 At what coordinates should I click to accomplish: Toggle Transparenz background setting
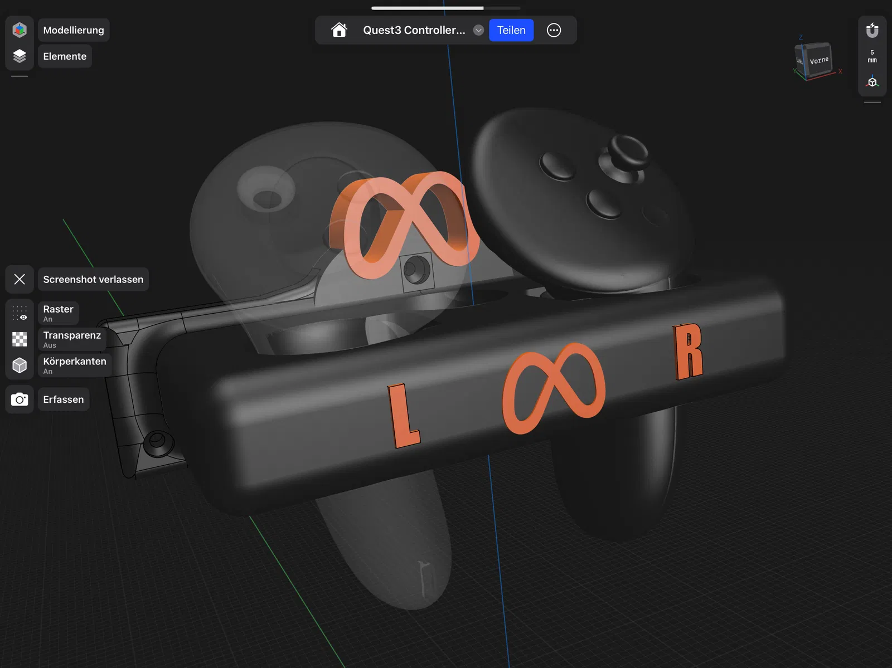point(20,339)
